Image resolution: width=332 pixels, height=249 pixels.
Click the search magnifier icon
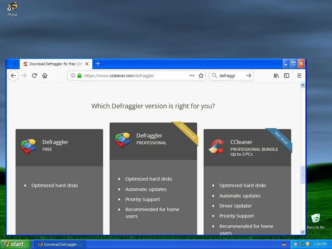pyautogui.click(x=215, y=76)
